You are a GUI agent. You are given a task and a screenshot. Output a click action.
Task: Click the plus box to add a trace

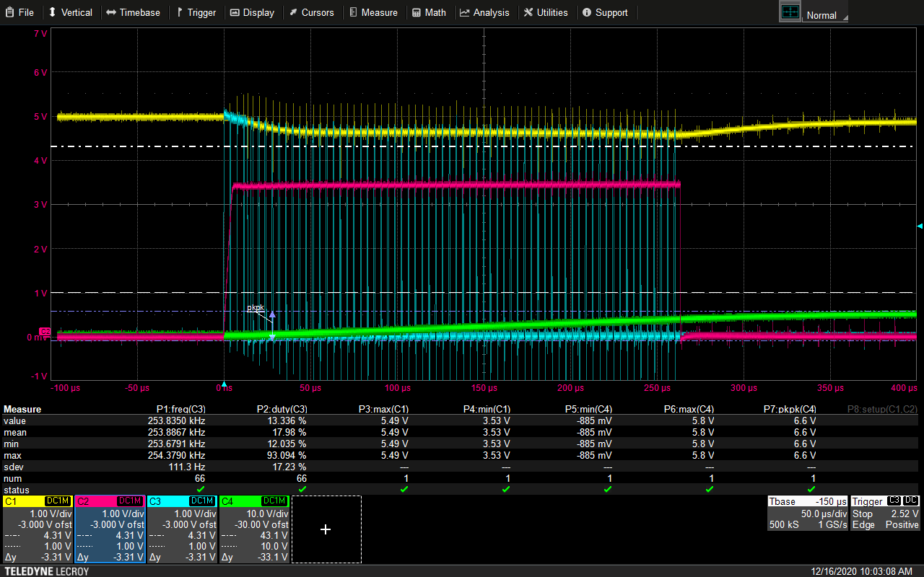click(x=326, y=529)
